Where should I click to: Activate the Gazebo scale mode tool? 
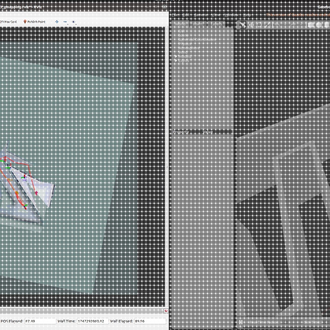point(267,25)
